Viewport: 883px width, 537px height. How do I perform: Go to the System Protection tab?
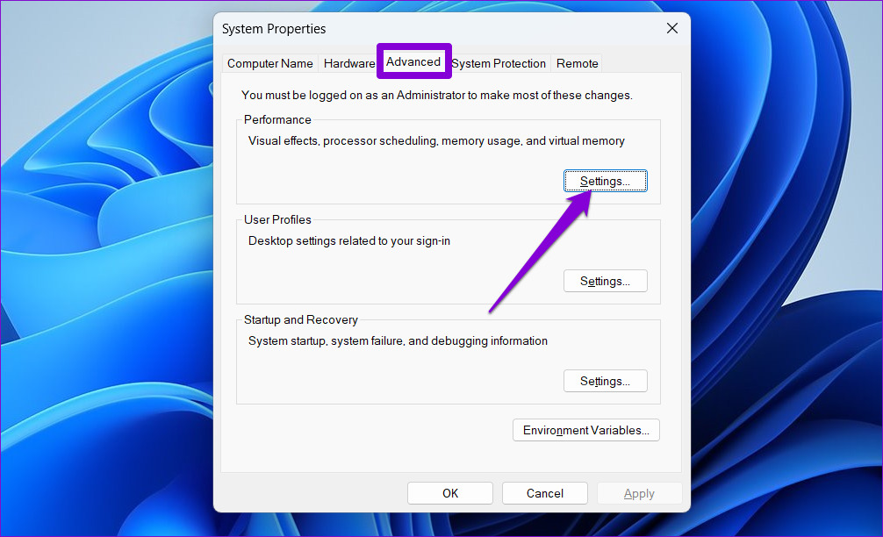click(x=499, y=63)
